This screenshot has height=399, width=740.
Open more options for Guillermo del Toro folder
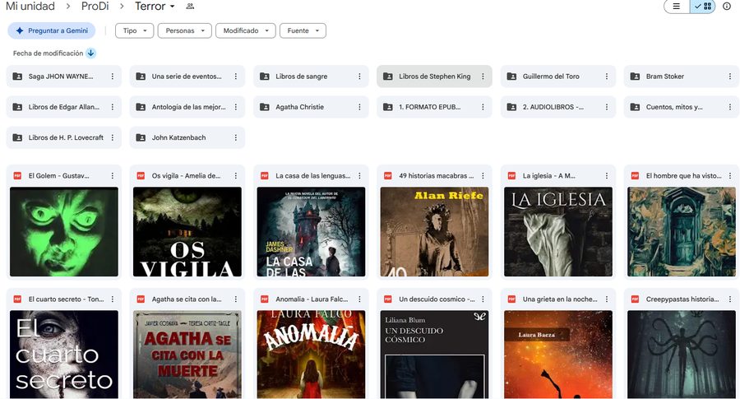click(607, 77)
